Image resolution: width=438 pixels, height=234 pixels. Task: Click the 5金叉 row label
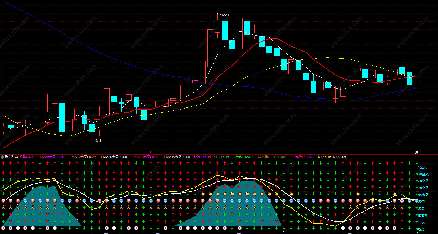pyautogui.click(x=422, y=167)
